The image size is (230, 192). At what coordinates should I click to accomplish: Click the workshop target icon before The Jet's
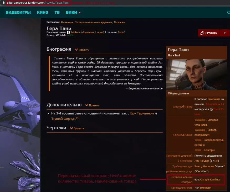point(211,109)
